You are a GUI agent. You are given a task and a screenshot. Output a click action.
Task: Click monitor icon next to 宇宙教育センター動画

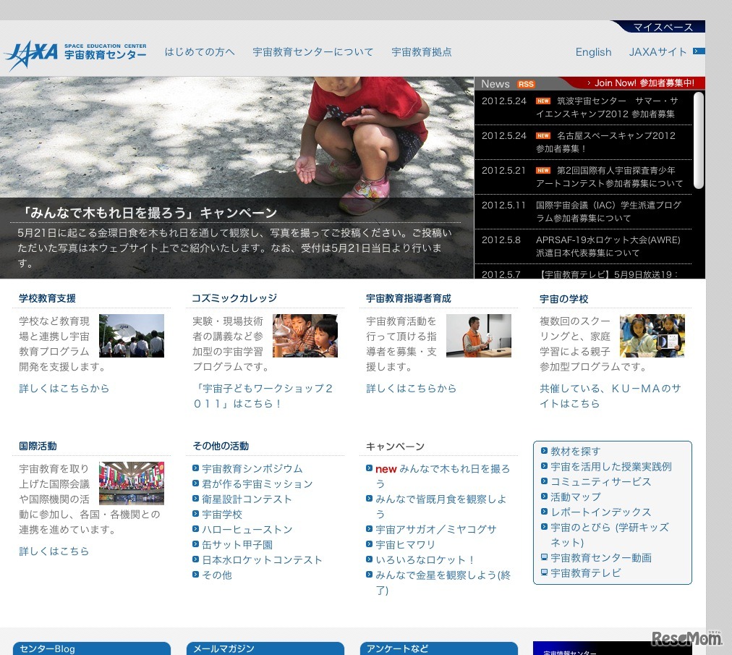point(544,557)
